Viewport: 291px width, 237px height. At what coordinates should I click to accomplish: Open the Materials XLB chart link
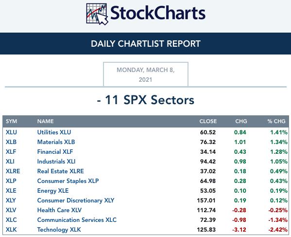coord(56,142)
